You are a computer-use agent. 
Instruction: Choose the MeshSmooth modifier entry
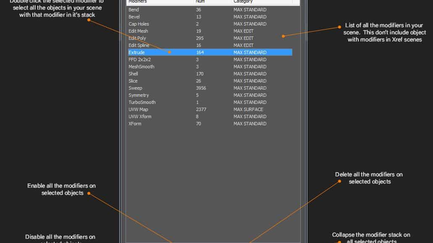(142, 67)
